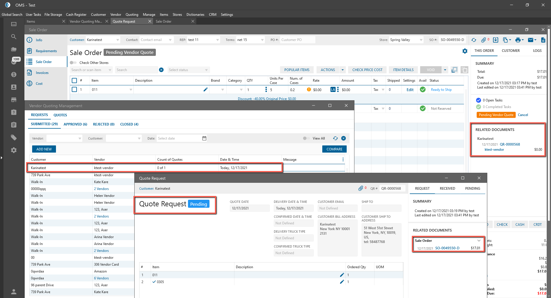
Task: Open the Select status dropdown
Action: point(189,70)
